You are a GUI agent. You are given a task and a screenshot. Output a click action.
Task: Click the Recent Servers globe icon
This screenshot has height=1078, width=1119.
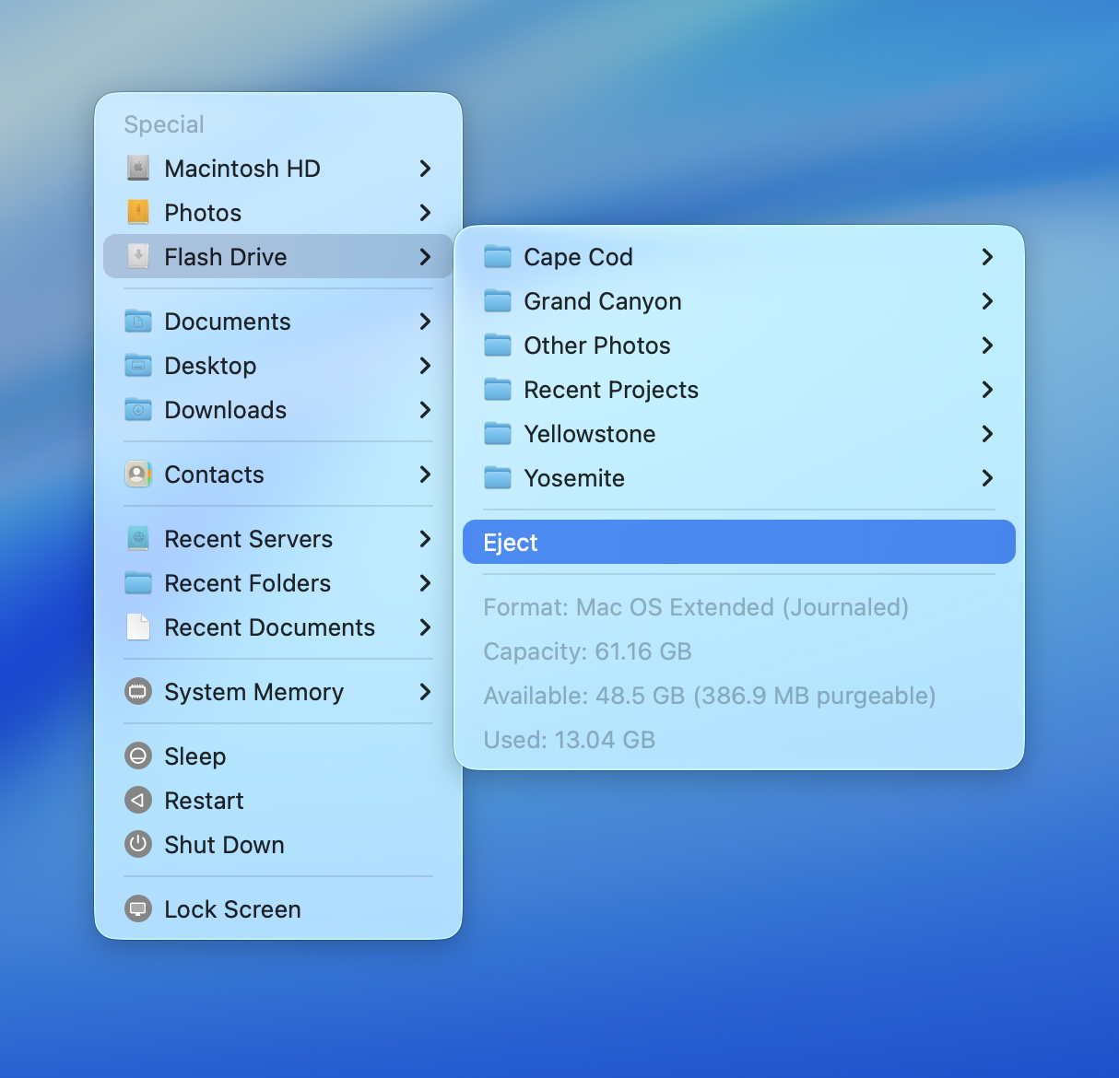(138, 539)
